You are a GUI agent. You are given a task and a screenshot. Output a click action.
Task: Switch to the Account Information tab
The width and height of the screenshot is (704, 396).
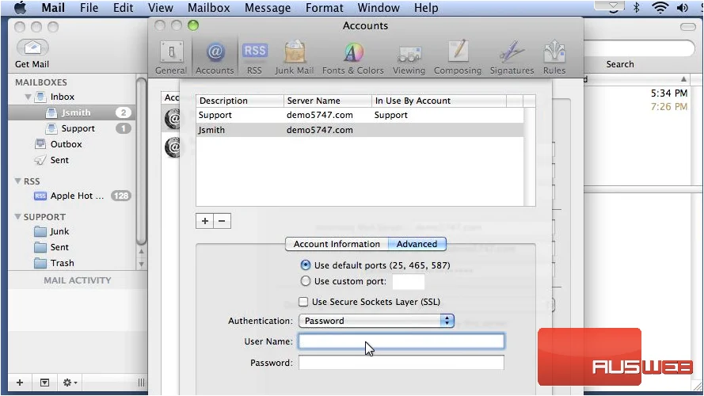[337, 244]
